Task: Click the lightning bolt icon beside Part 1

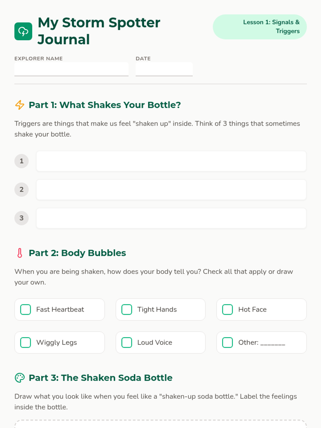Action: 20,105
